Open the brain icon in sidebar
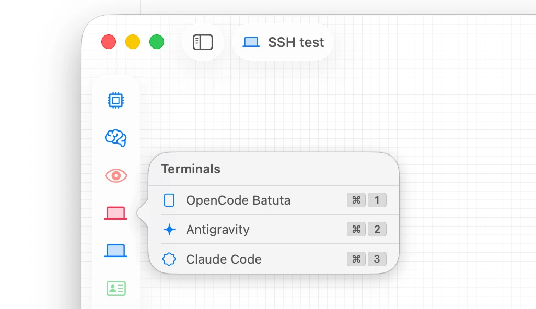The image size is (536, 309). [x=116, y=138]
